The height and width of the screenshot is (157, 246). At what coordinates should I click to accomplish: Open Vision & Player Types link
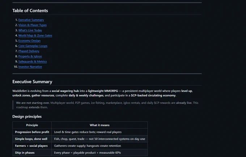pyautogui.click(x=33, y=25)
